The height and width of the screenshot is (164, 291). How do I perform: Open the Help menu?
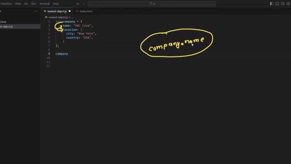(x=56, y=4)
